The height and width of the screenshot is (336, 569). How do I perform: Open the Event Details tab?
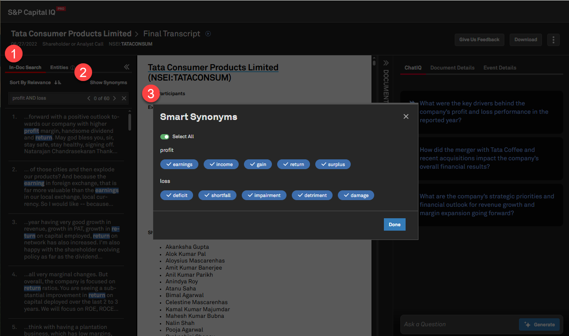coord(500,68)
